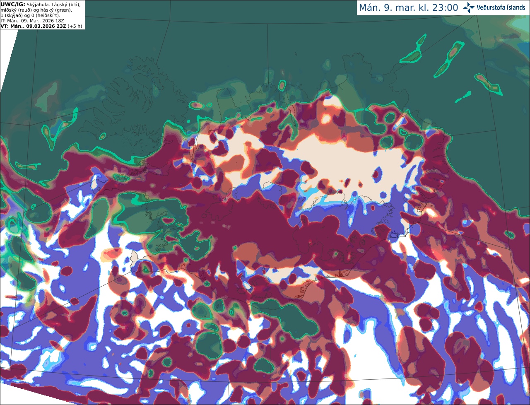530x405 pixels.
Task: Click the 'miðský (rauð) og háský (græn).' line
Action: [36, 10]
